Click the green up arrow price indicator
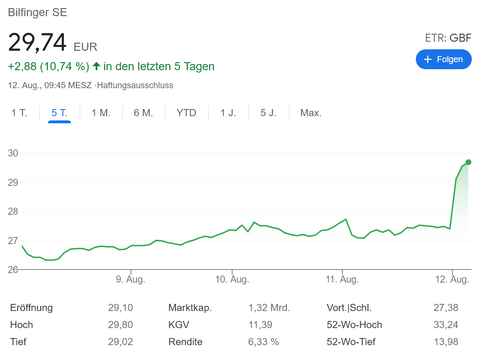Image resolution: width=477 pixels, height=357 pixels. click(x=96, y=66)
